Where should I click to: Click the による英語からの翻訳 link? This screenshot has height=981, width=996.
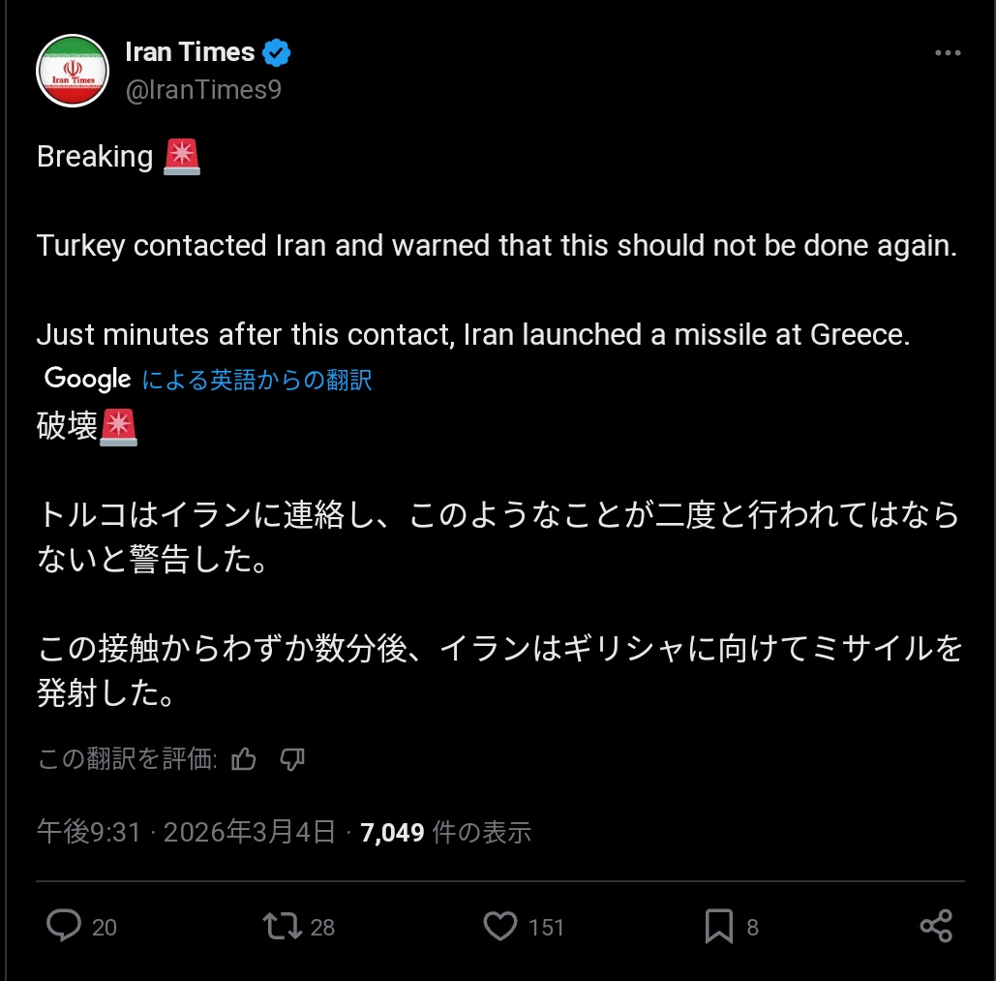(257, 380)
